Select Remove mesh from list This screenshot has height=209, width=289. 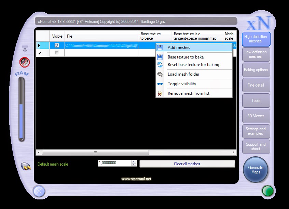pos(194,93)
